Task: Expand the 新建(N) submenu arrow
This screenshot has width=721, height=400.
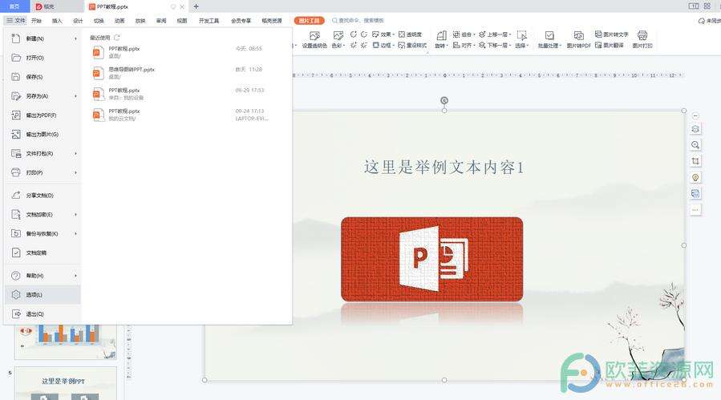Action: tap(75, 38)
